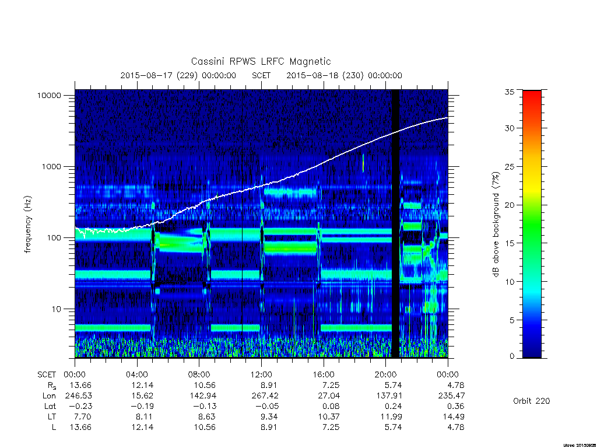Select the 20:00 time tick label
Screen dimensions: 597x448
[386, 375]
